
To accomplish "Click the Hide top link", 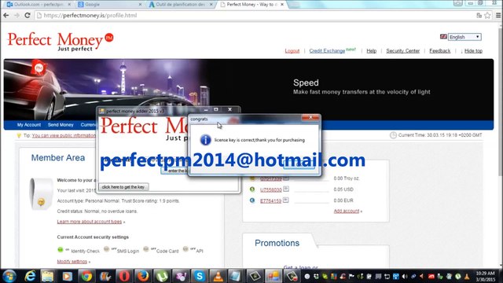I will point(473,50).
